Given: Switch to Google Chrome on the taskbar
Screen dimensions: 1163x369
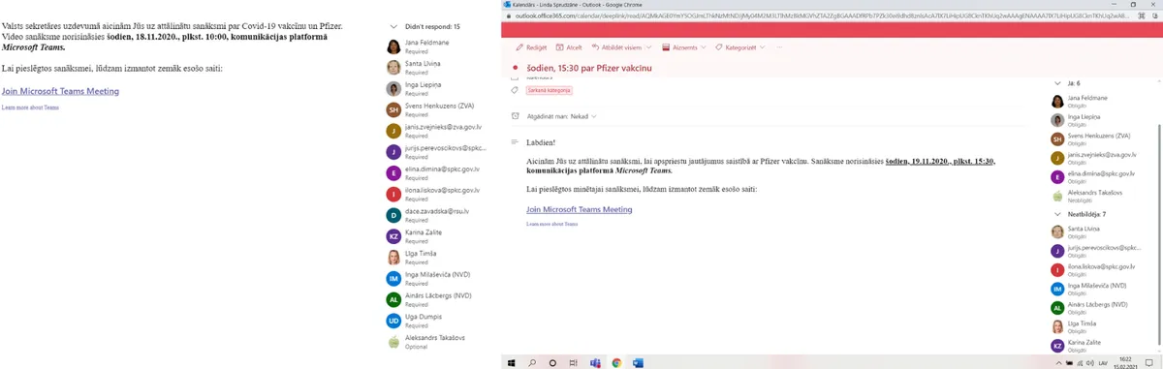Looking at the screenshot, I should click(616, 362).
